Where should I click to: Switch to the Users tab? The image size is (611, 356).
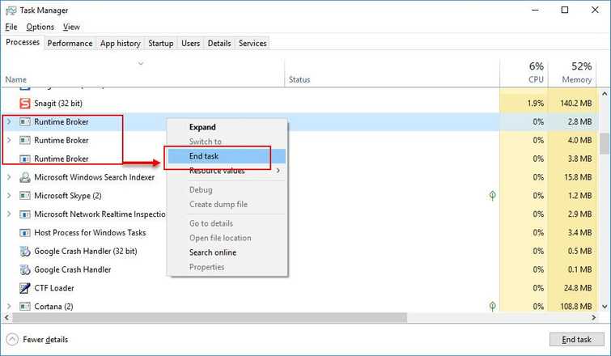coord(190,43)
